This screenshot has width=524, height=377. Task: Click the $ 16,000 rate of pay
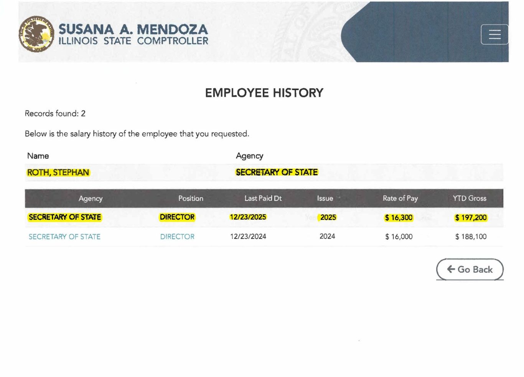click(399, 237)
